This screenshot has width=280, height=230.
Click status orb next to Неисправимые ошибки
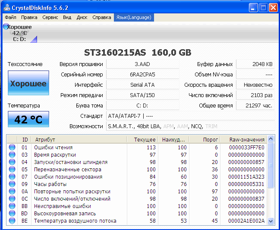pos(12,206)
